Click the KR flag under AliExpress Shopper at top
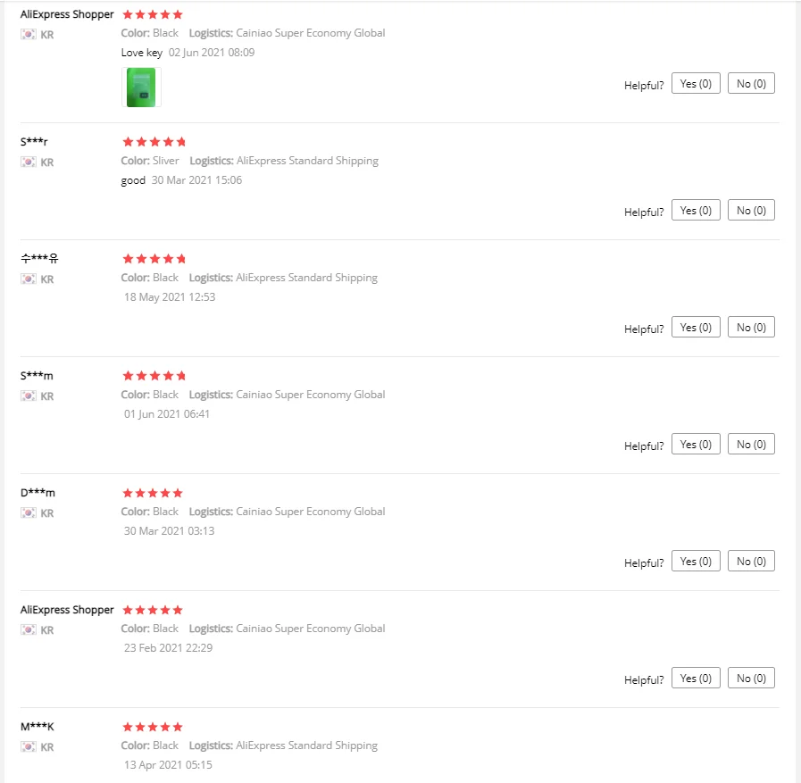 (x=29, y=35)
